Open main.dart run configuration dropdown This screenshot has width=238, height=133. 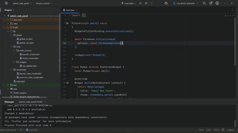coord(128,3)
